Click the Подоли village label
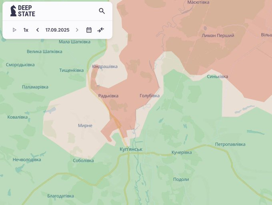The height and width of the screenshot is (205, 272). pyautogui.click(x=181, y=179)
